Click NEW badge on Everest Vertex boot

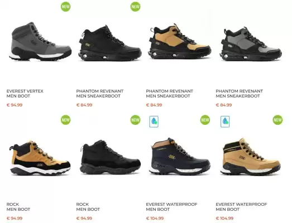(66, 7)
